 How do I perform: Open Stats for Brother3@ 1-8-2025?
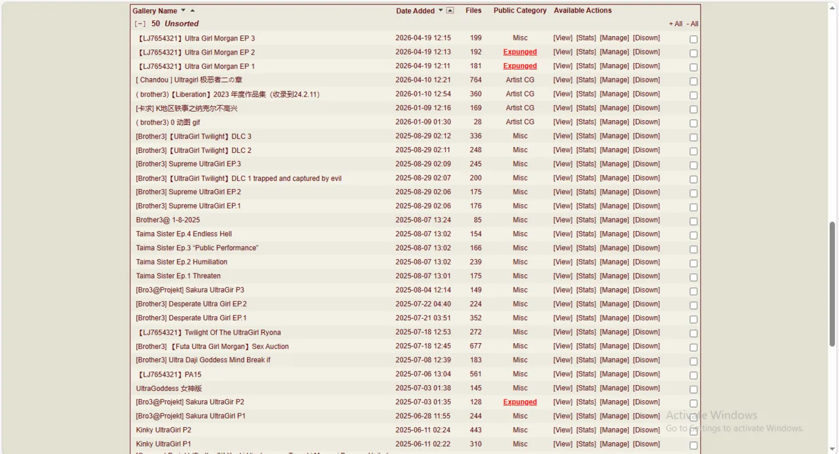point(586,220)
